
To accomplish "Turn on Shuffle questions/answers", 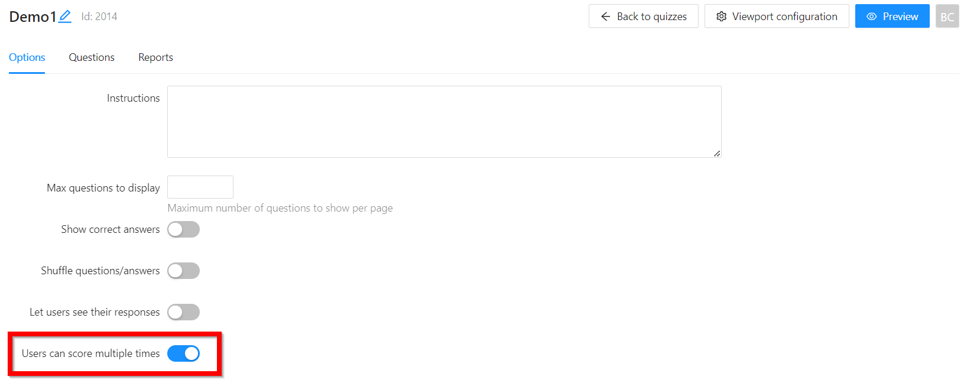I will (x=183, y=271).
